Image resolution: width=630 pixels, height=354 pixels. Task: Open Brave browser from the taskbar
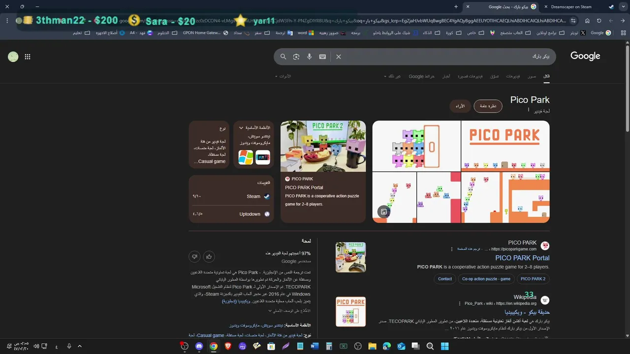click(228, 346)
